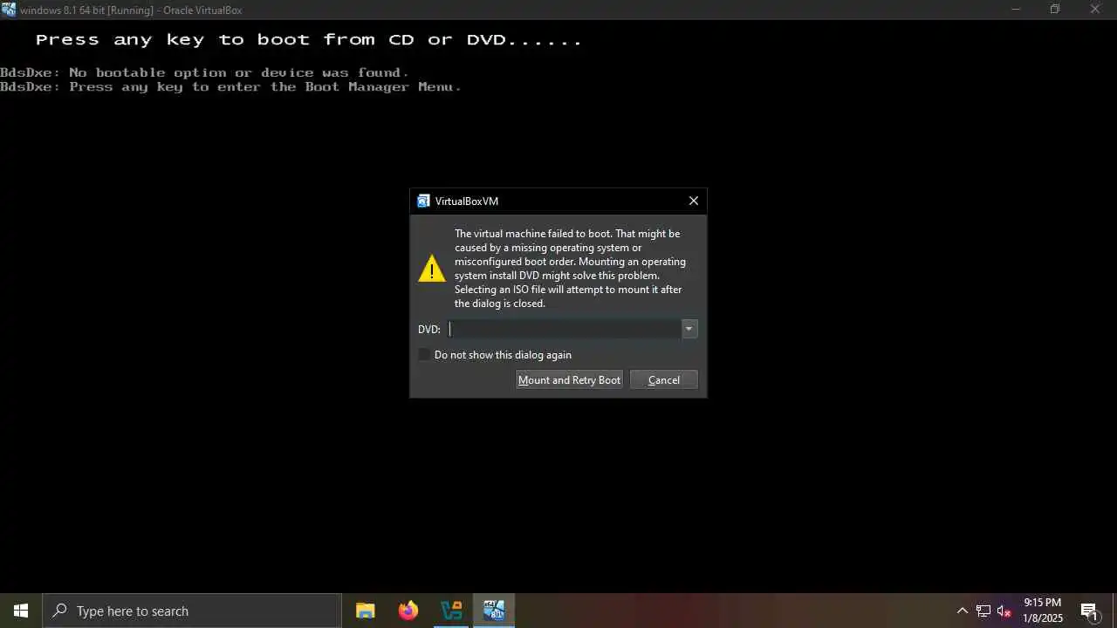Focus the DVD path input field
This screenshot has width=1117, height=628.
coord(565,329)
